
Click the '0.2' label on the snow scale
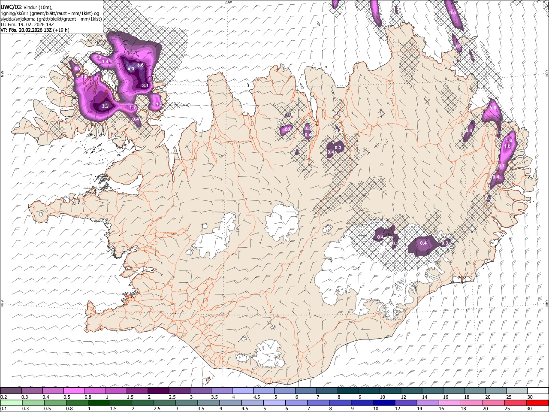(3, 397)
